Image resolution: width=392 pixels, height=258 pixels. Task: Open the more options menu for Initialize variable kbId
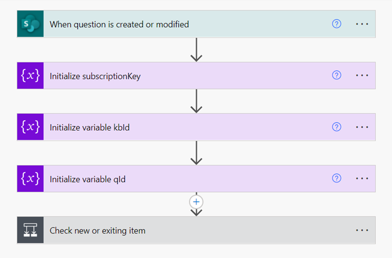362,127
